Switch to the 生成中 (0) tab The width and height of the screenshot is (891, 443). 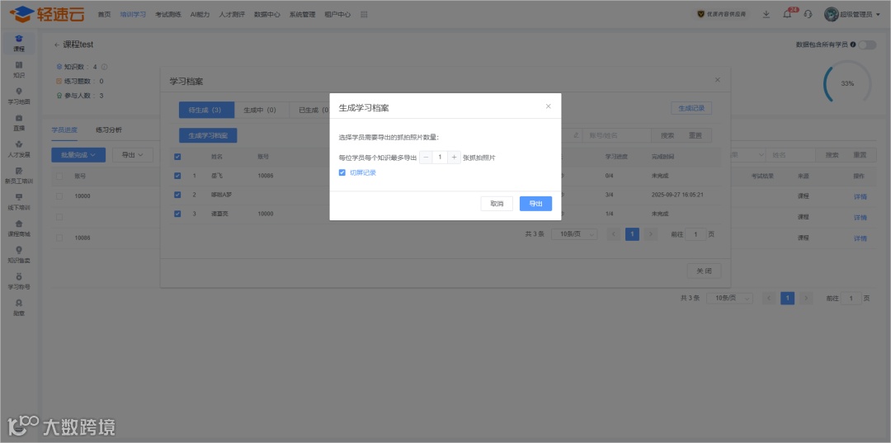(x=260, y=111)
